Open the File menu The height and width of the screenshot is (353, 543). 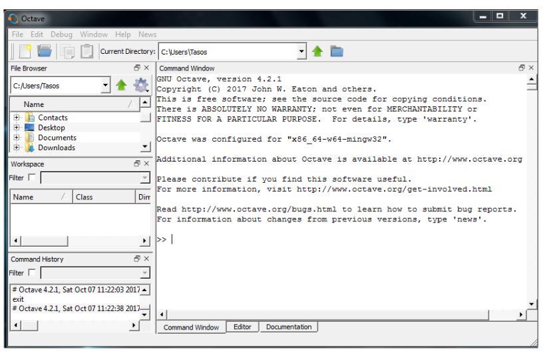click(17, 35)
